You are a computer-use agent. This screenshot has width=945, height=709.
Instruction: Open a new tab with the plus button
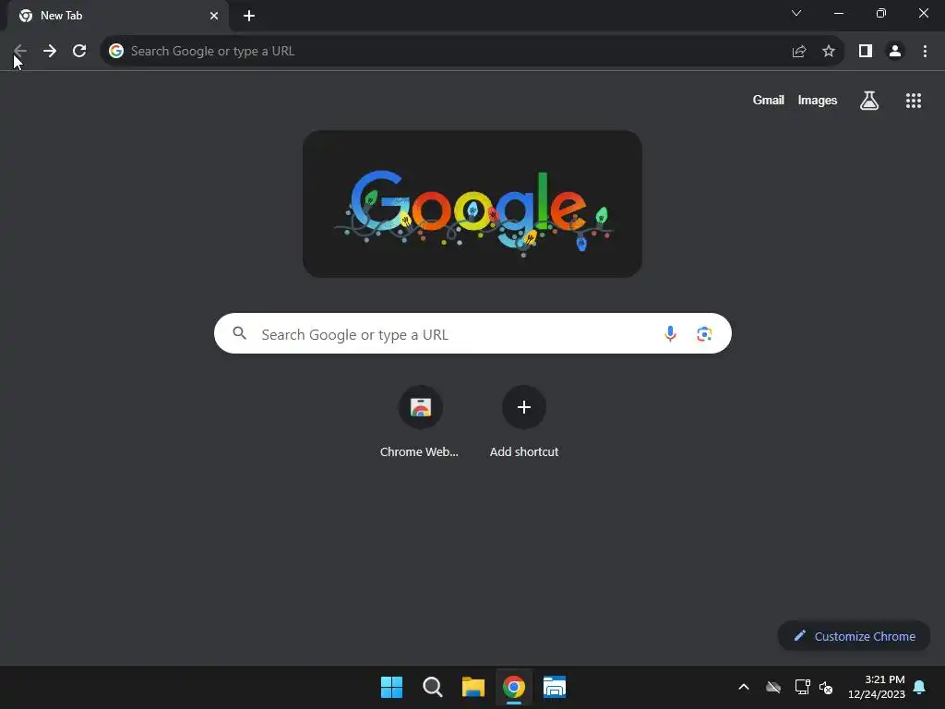[x=249, y=16]
